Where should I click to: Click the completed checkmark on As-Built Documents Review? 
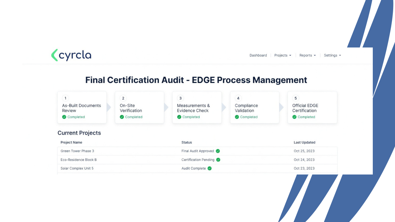[x=64, y=117]
